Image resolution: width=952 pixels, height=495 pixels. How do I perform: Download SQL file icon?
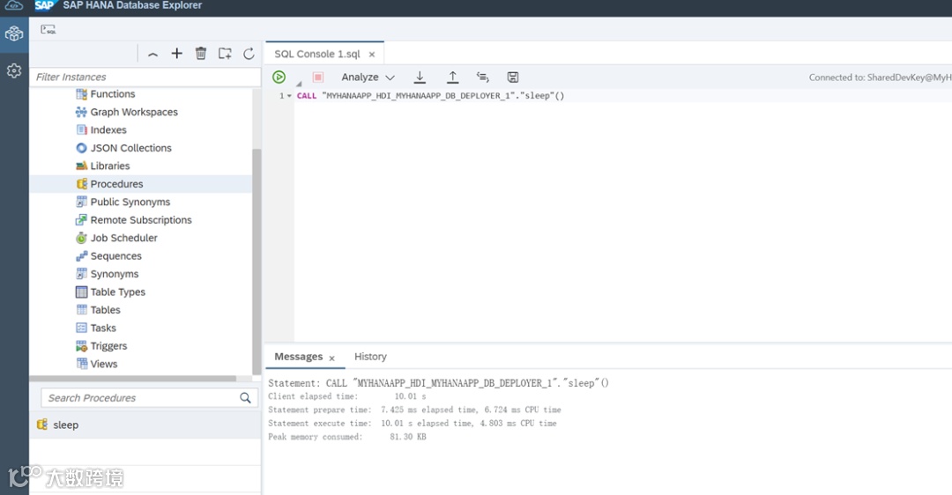(x=420, y=77)
